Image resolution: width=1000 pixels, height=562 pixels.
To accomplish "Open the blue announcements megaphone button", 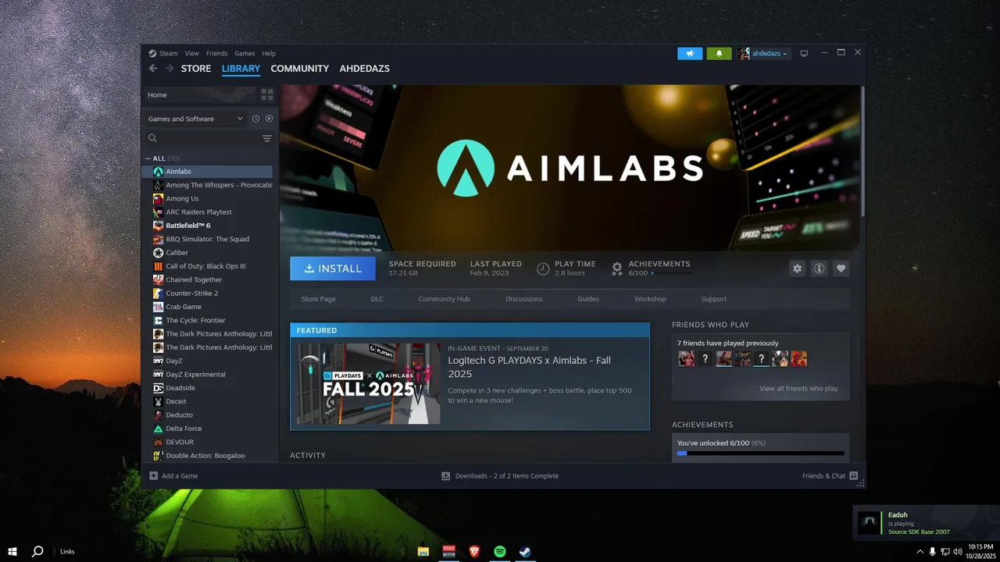I will click(690, 53).
